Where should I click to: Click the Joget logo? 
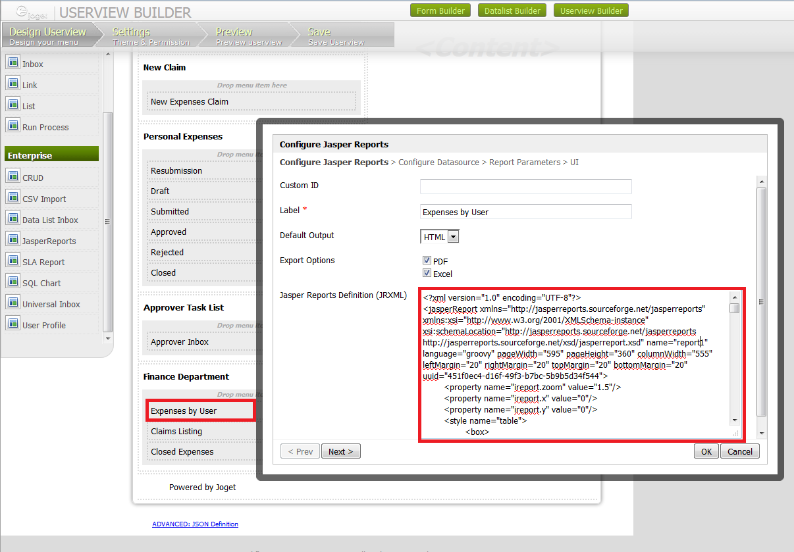pos(31,11)
